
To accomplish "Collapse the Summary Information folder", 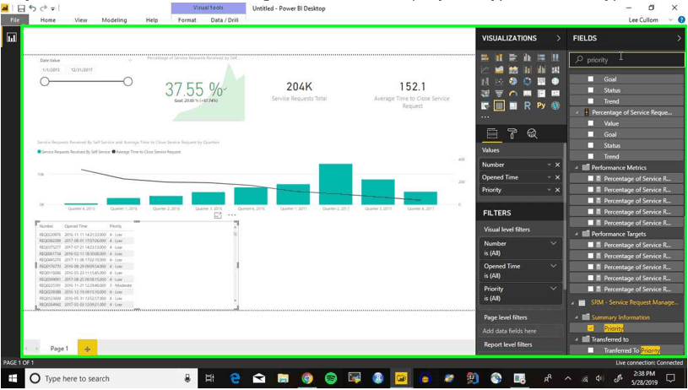I will (x=577, y=317).
